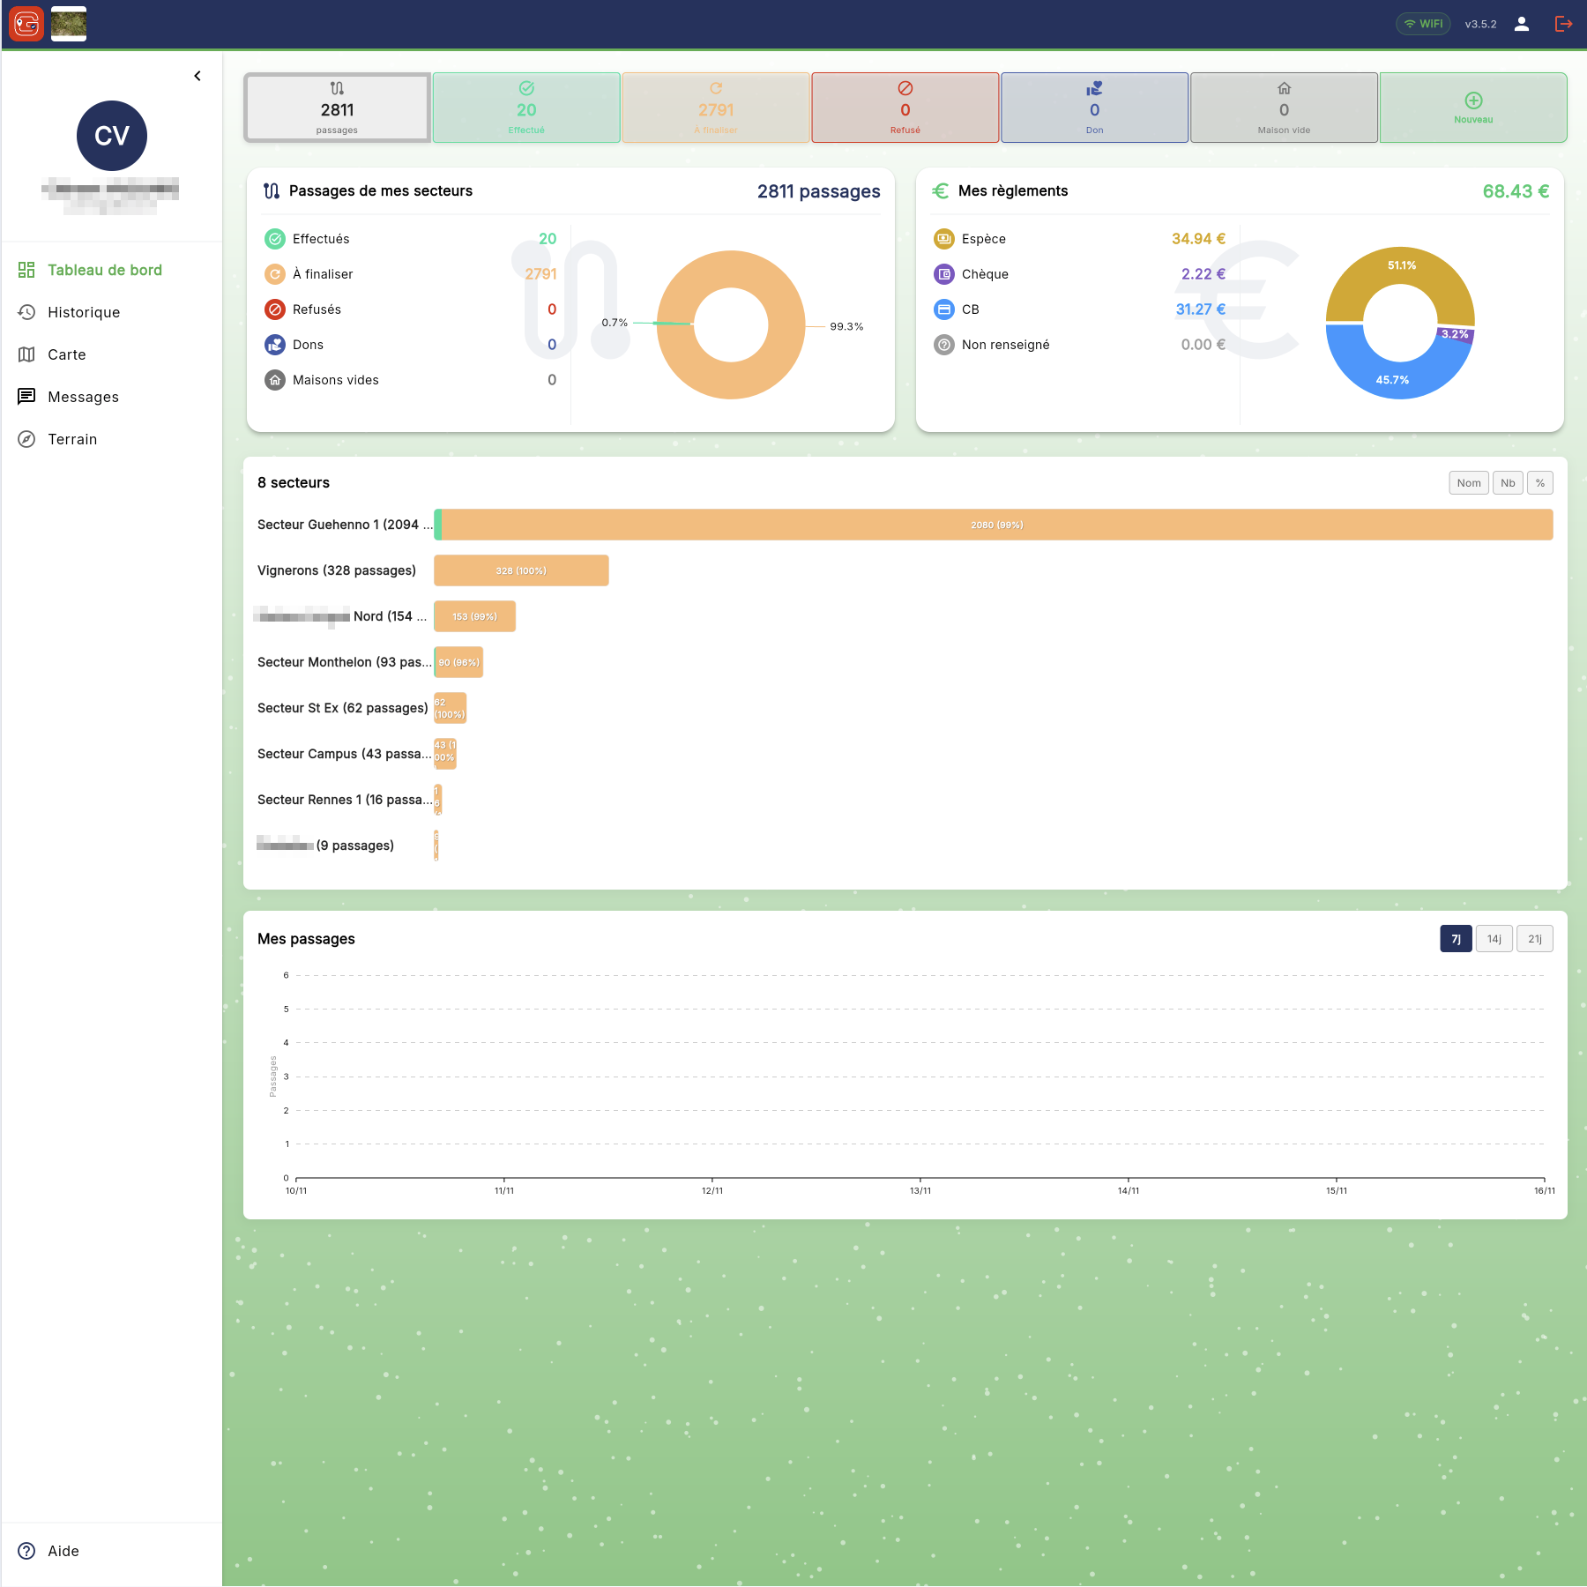Open the Aide help icon
The width and height of the screenshot is (1587, 1587).
click(x=27, y=1551)
